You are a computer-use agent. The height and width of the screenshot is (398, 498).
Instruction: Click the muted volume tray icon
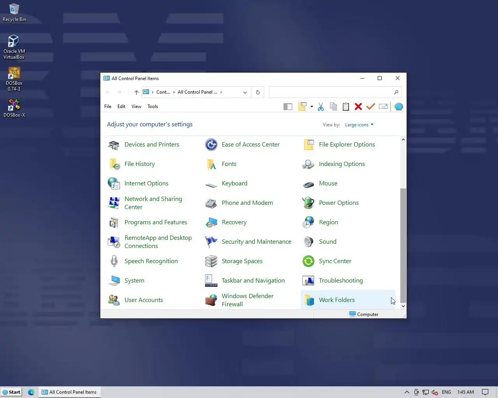coord(435,392)
